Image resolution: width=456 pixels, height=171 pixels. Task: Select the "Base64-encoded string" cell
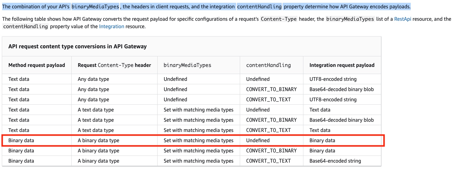coord(335,161)
